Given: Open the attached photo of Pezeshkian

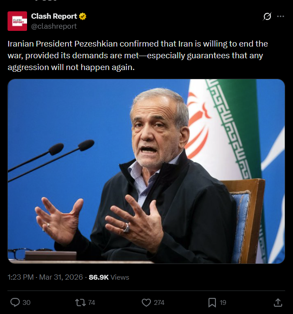Looking at the screenshot, I should [146, 171].
